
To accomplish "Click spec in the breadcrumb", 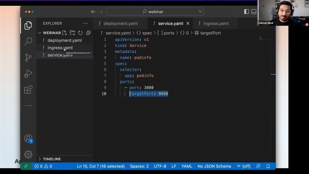I will [x=144, y=33].
